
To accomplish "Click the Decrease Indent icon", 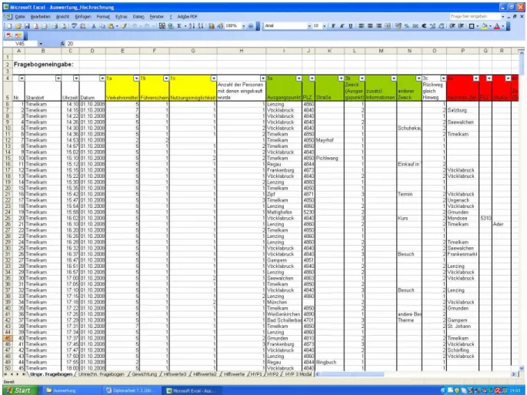I will (x=452, y=26).
